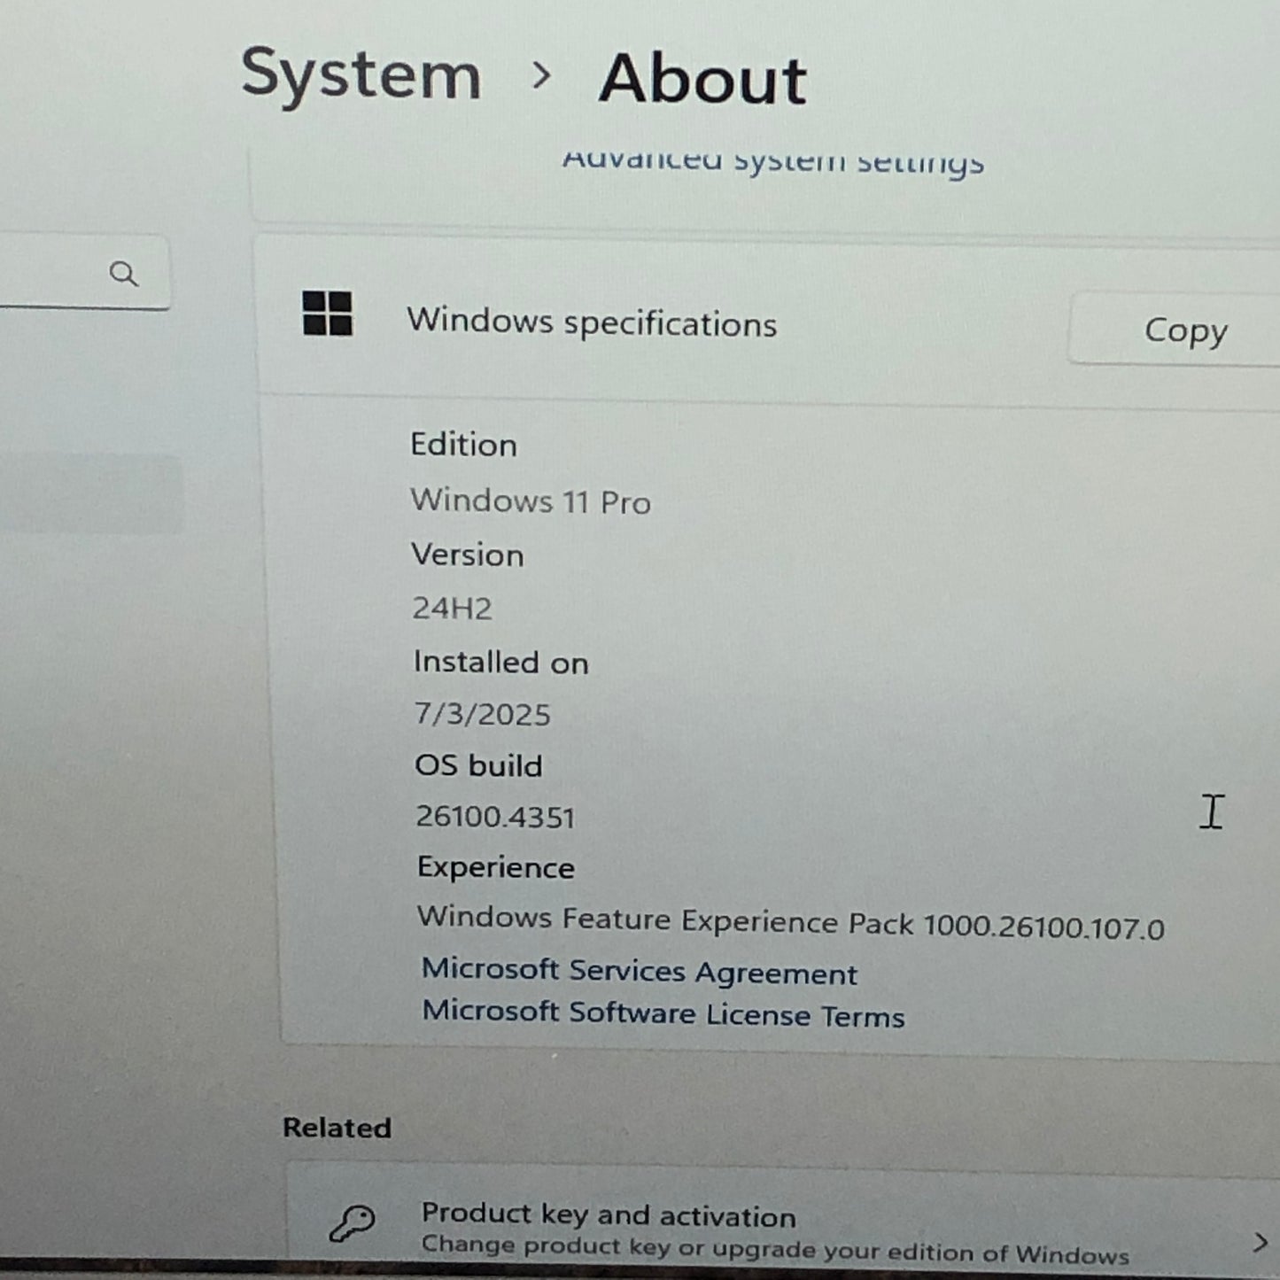1280x1280 pixels.
Task: Click the key icon beside Product key
Action: click(353, 1223)
